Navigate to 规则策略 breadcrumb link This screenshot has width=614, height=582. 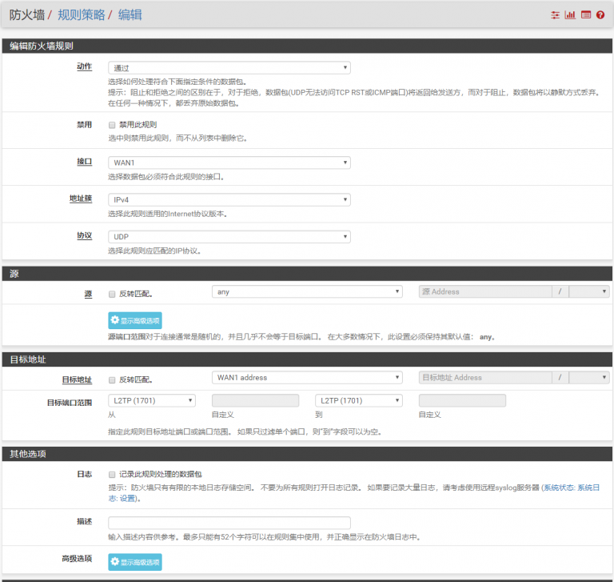[81, 14]
